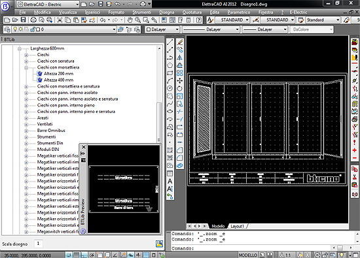Open the application menu B logo
The image size is (360, 258).
click(x=5, y=7)
